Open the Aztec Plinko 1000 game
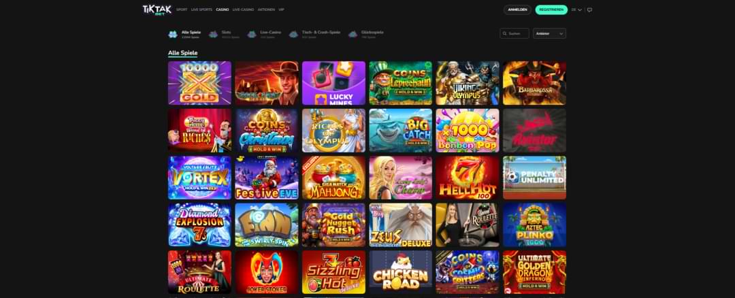 534,225
